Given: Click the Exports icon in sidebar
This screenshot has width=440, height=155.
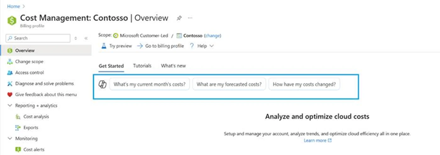Looking at the screenshot, I should point(18,128).
